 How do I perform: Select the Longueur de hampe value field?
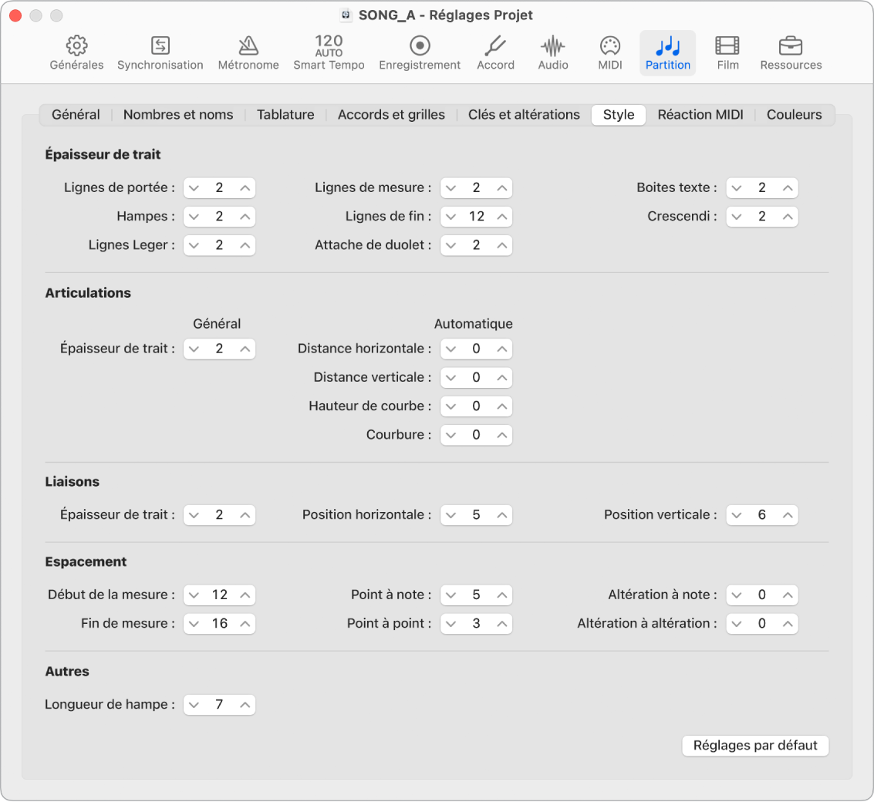pyautogui.click(x=219, y=705)
